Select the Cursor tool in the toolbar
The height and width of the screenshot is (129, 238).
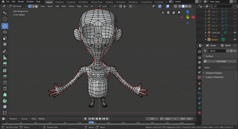pyautogui.click(x=5, y=19)
